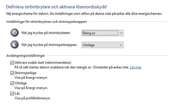
Task: Click the Strömsparläge label text
Action: (26, 73)
